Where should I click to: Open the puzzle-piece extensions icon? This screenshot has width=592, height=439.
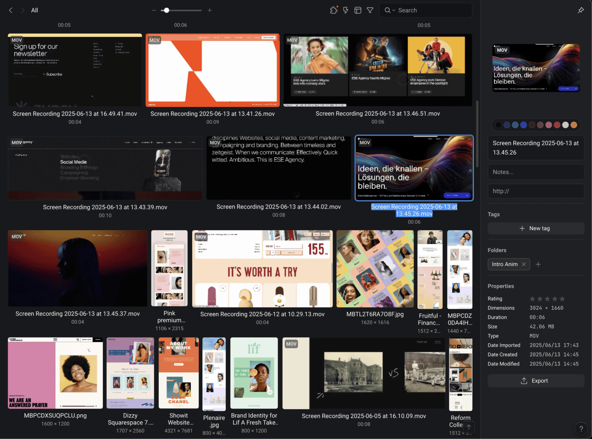tap(334, 10)
